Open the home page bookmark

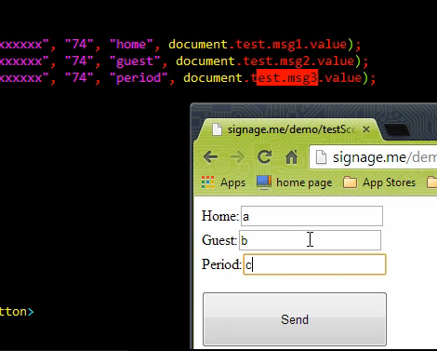(295, 182)
